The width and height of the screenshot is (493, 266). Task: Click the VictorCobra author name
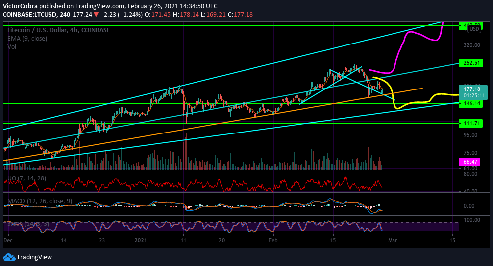20,6
